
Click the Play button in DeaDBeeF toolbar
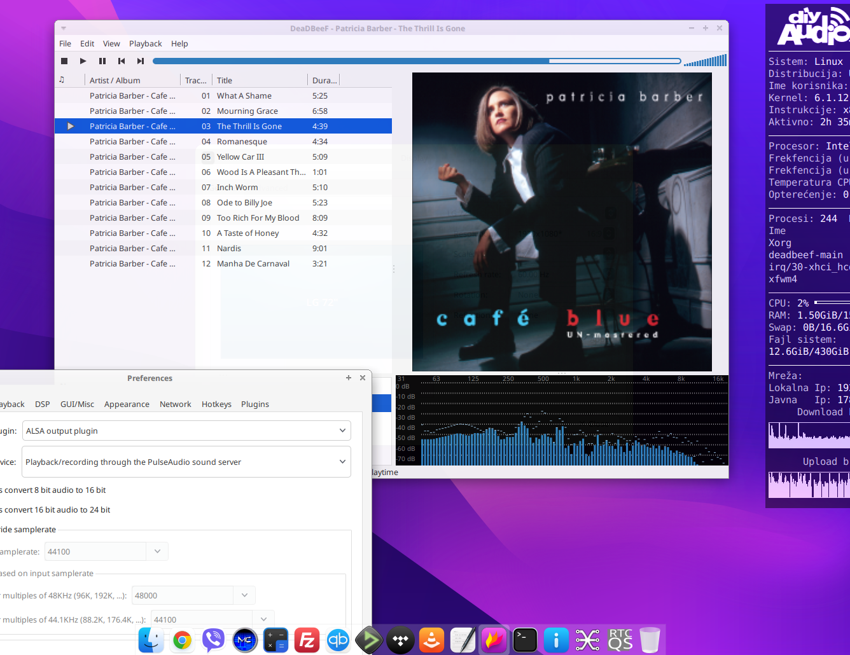coord(83,61)
